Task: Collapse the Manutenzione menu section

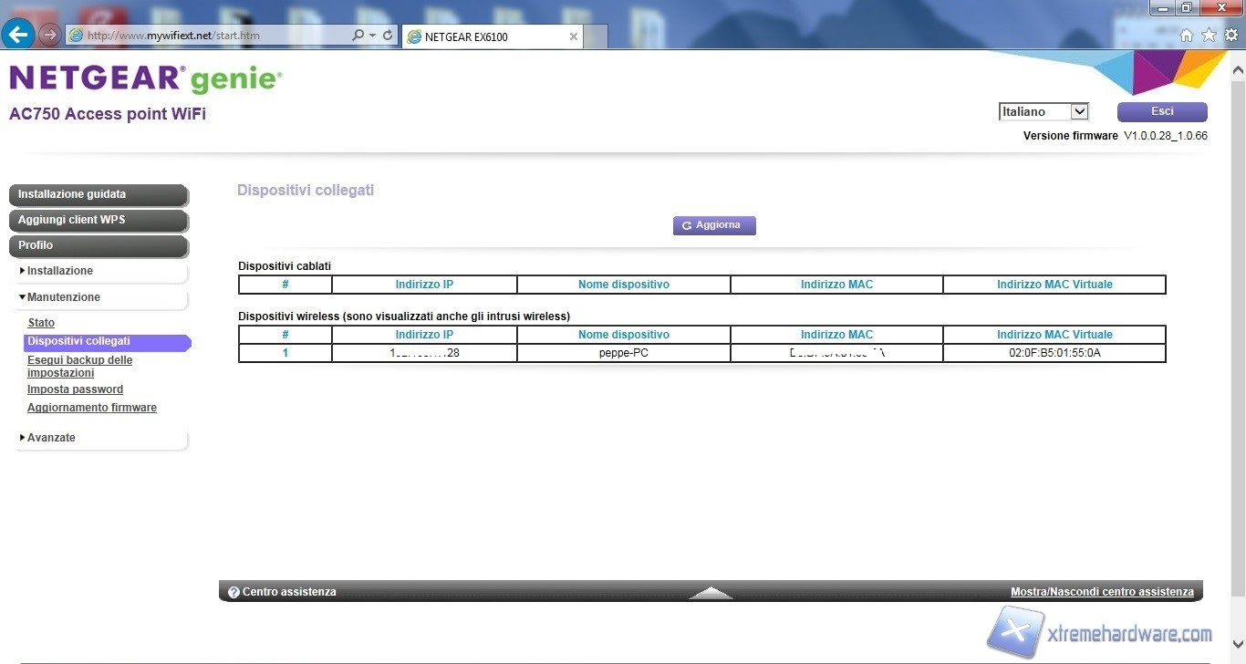Action: pyautogui.click(x=64, y=297)
